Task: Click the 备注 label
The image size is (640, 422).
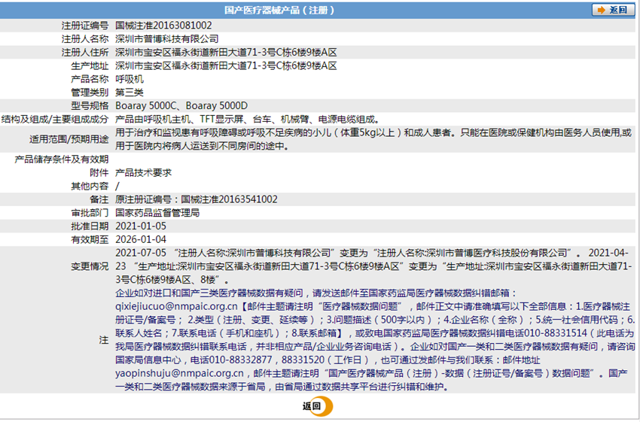Action: pyautogui.click(x=99, y=199)
